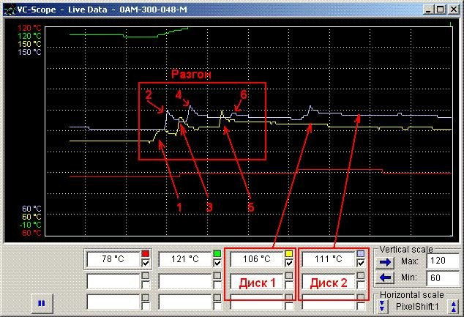Uncheck the 106 °C yellow channel checkbox
464x317 pixels.
[x=289, y=263]
